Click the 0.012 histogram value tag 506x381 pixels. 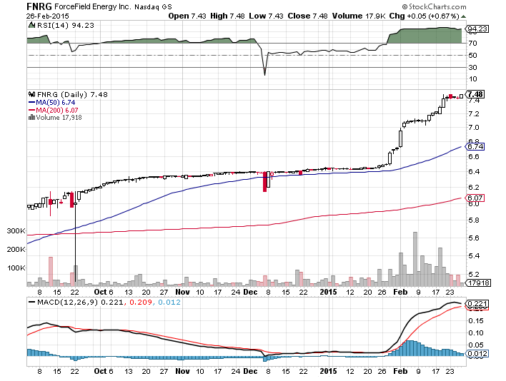click(x=477, y=354)
